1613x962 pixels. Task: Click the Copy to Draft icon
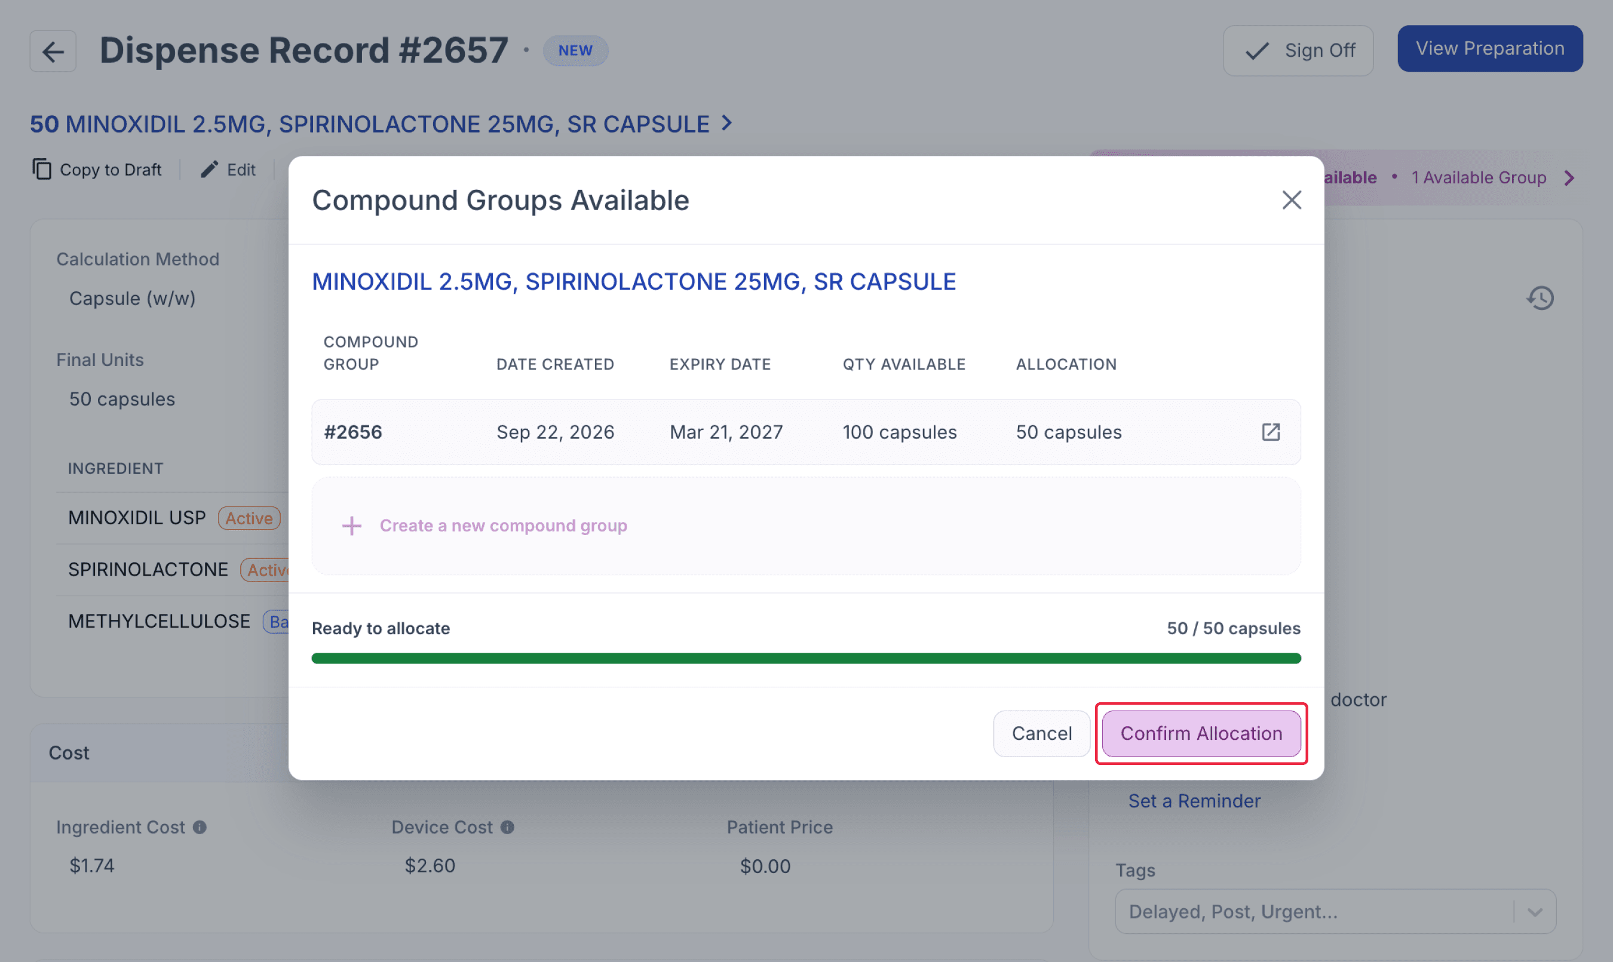click(41, 169)
